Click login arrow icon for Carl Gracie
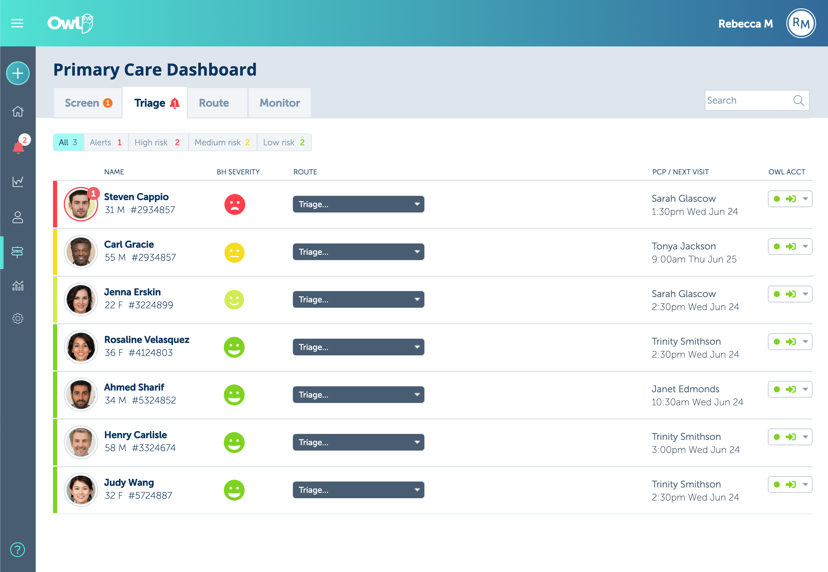828x572 pixels. (x=791, y=247)
